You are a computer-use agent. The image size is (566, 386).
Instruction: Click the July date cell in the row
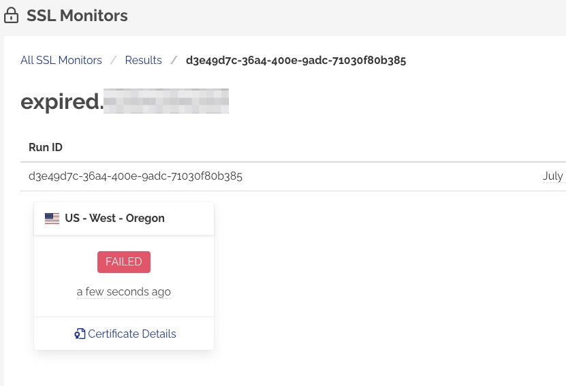pos(552,176)
